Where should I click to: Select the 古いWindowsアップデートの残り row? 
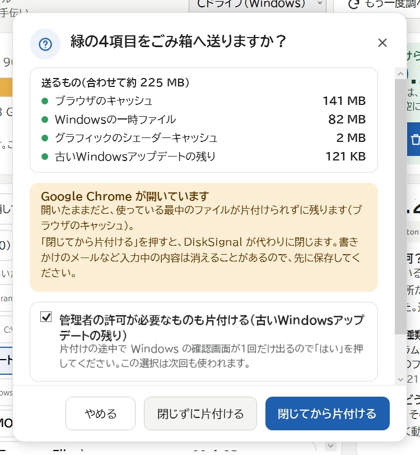[x=204, y=157]
